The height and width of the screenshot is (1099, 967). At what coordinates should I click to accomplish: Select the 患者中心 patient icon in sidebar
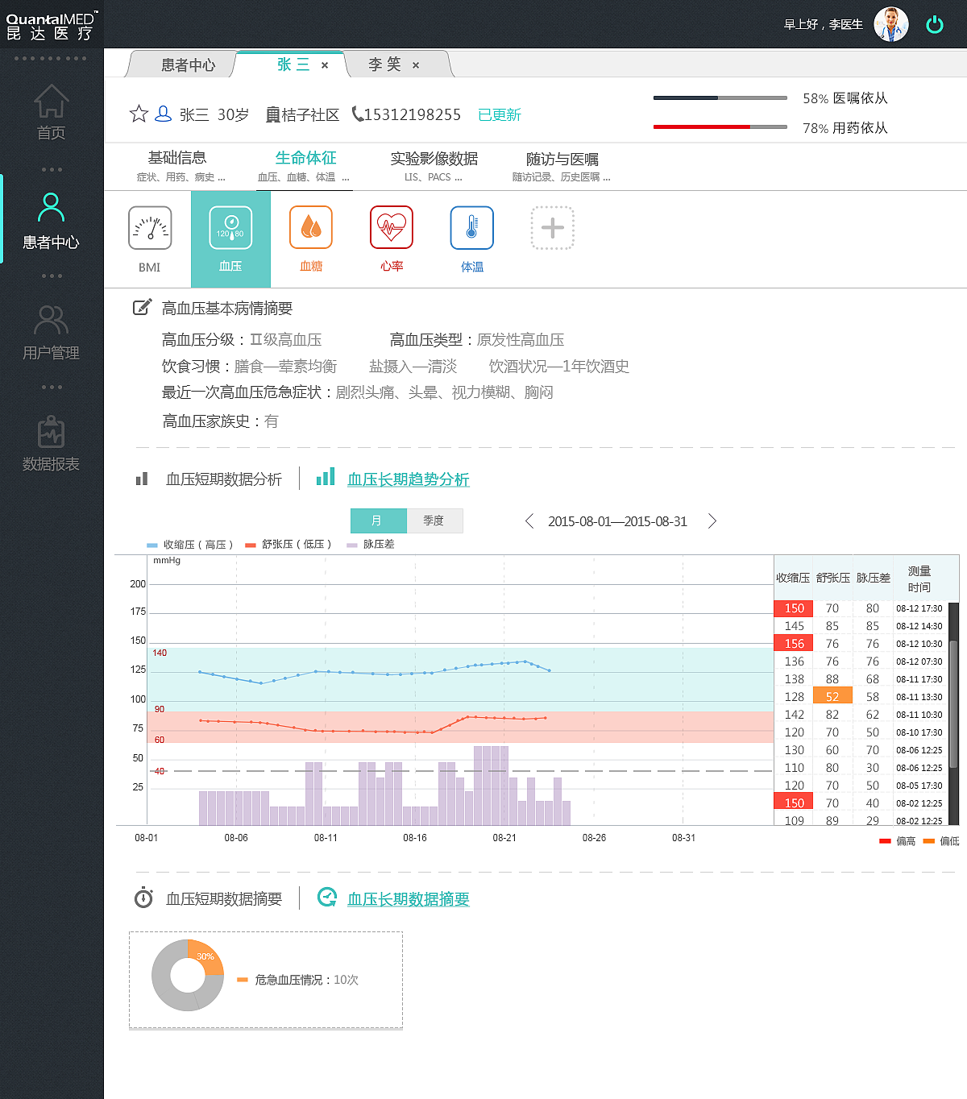(x=51, y=208)
